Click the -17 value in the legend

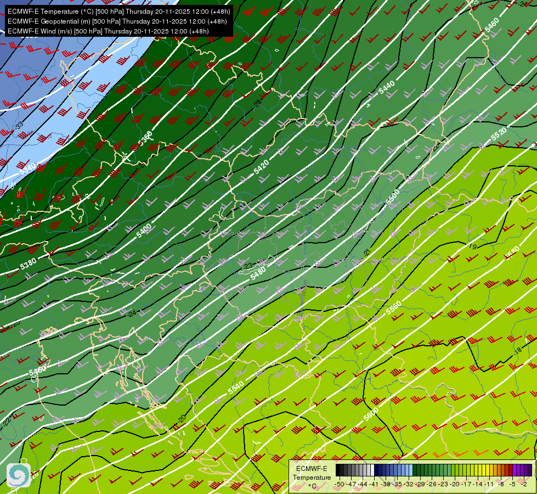pyautogui.click(x=467, y=484)
